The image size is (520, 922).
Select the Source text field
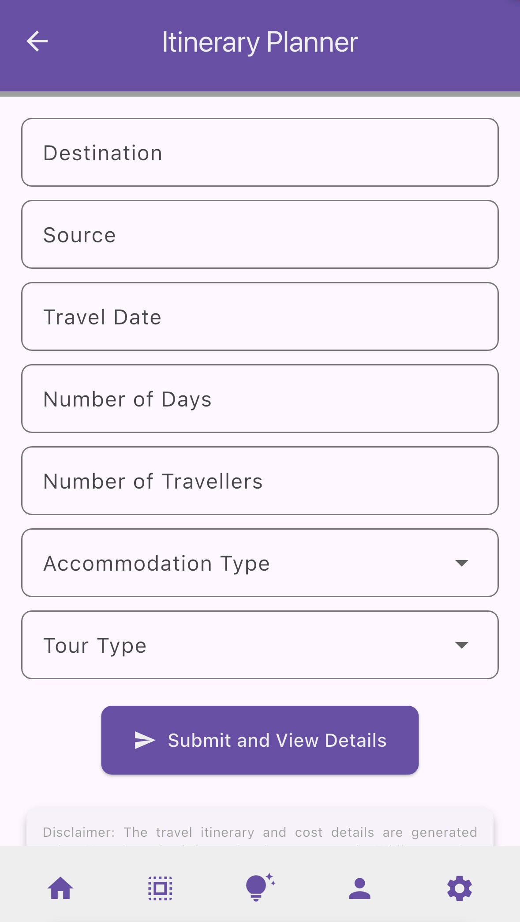click(260, 235)
